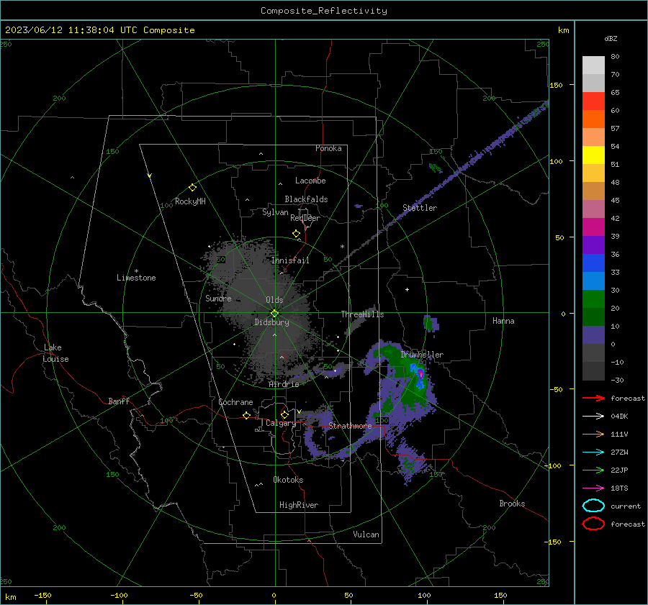
Task: Click the Okotoks town label
Action: click(x=288, y=480)
